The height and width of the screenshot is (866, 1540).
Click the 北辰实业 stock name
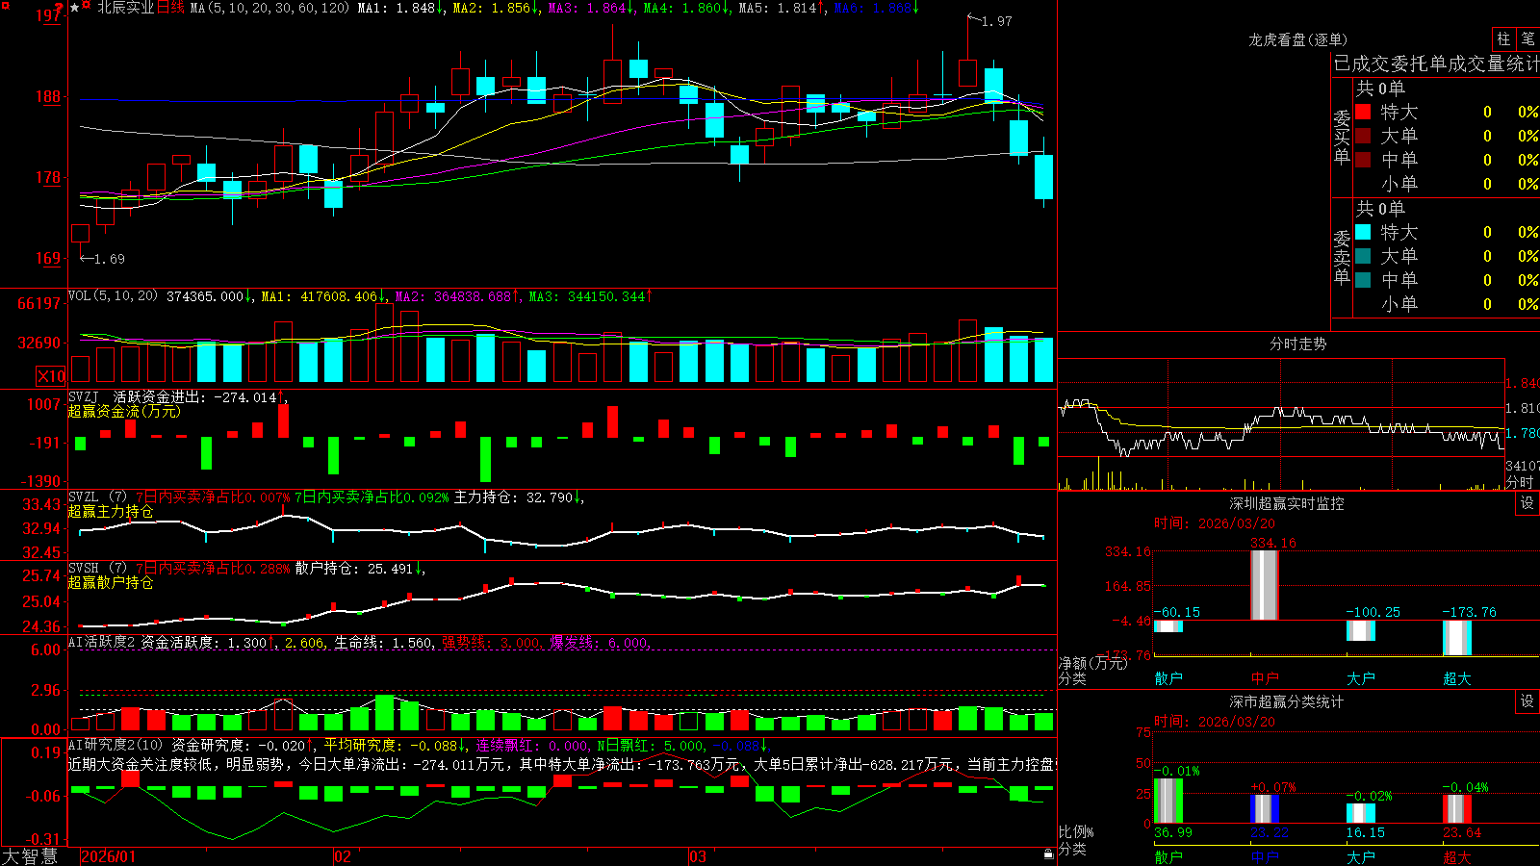pyautogui.click(x=125, y=8)
